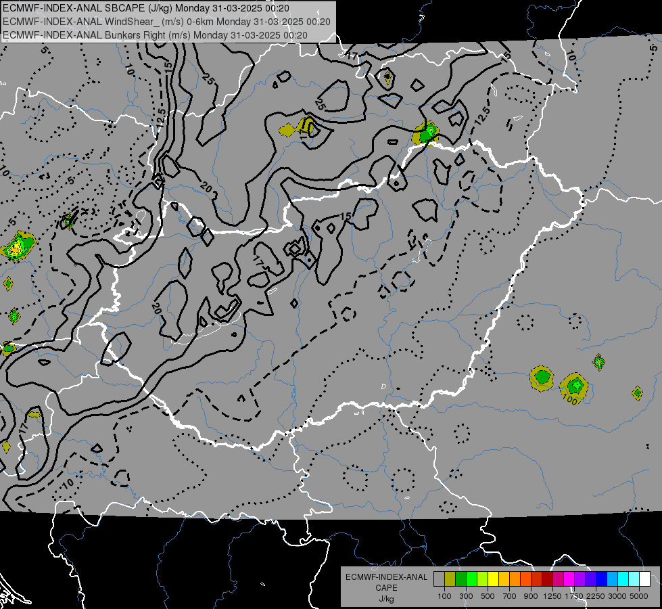The height and width of the screenshot is (609, 662).
Task: Click legend label ECMWF-INDEX-ANAL beside color bar
Action: coord(387,577)
